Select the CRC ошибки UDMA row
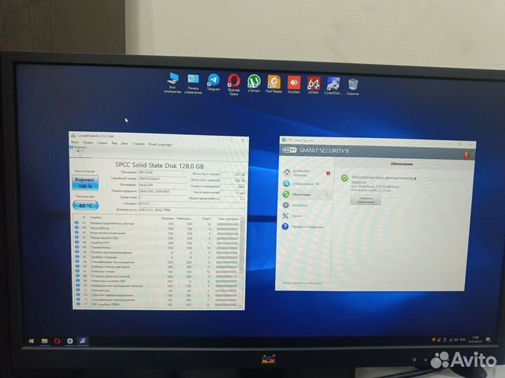The image size is (505, 378). pos(156,304)
